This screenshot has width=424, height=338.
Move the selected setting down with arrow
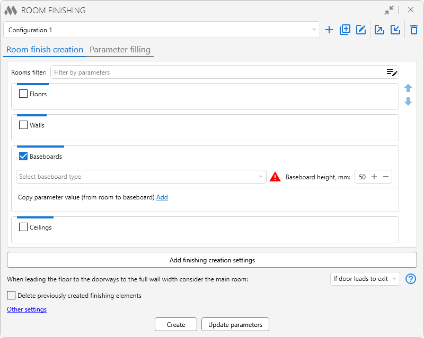pos(408,102)
